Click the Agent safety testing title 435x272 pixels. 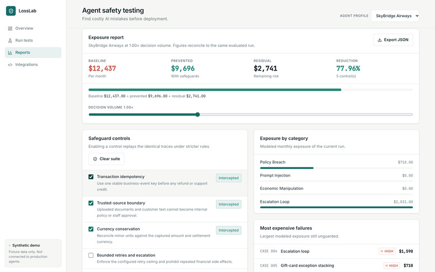click(113, 11)
